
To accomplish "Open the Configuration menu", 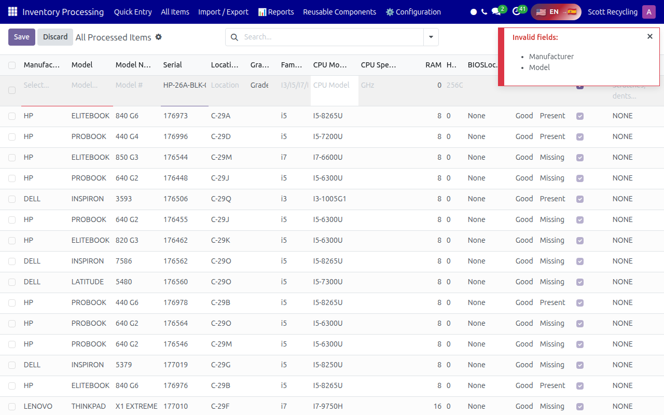I will point(413,12).
